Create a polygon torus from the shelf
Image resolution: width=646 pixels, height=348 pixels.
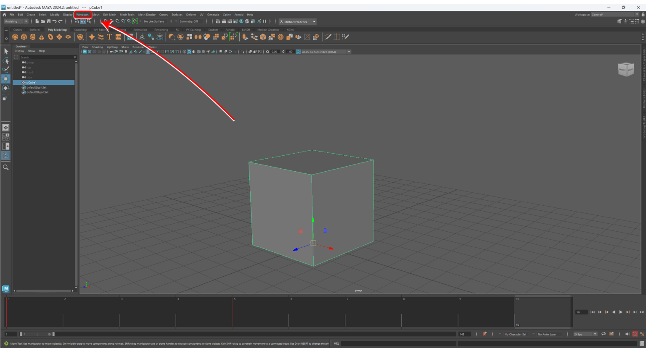pos(50,37)
